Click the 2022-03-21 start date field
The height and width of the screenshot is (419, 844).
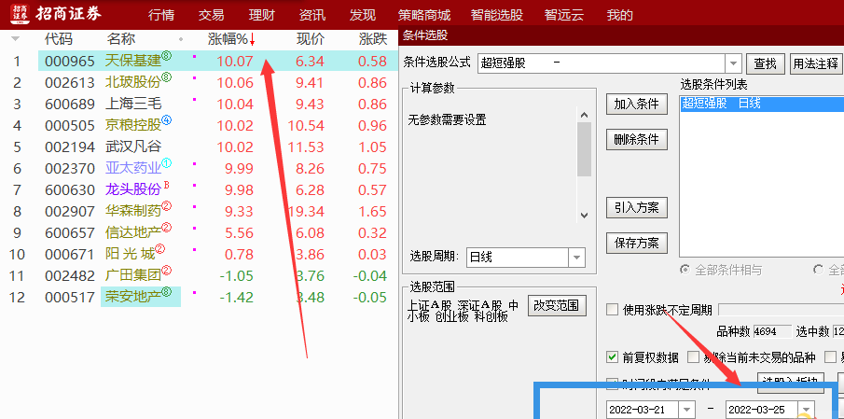643,410
